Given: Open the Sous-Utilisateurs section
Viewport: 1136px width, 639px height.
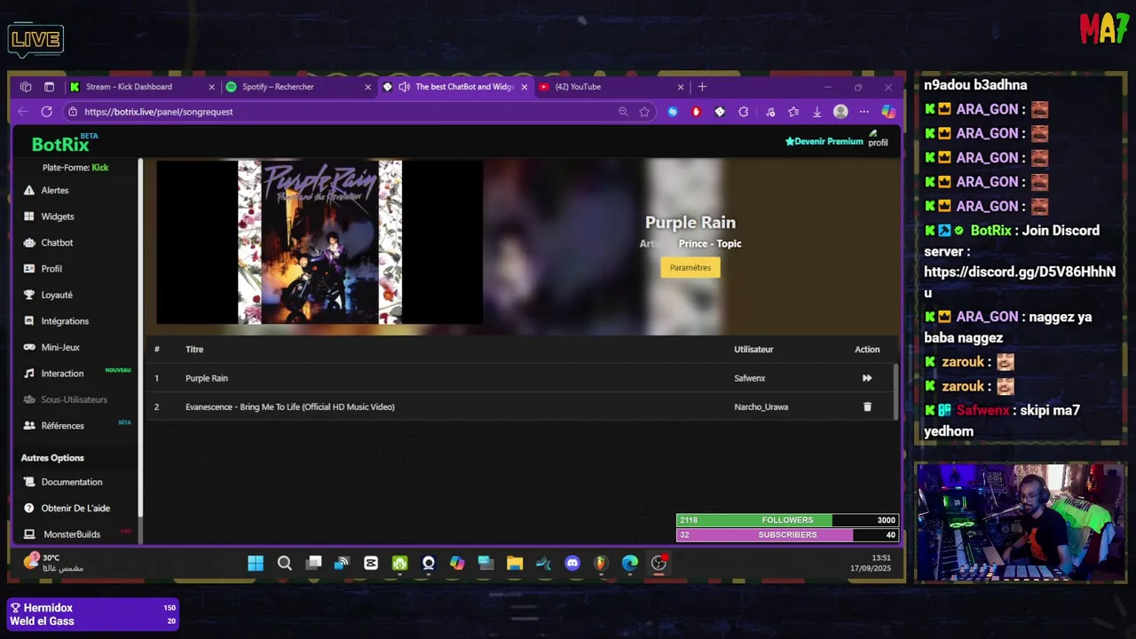Looking at the screenshot, I should [x=74, y=399].
